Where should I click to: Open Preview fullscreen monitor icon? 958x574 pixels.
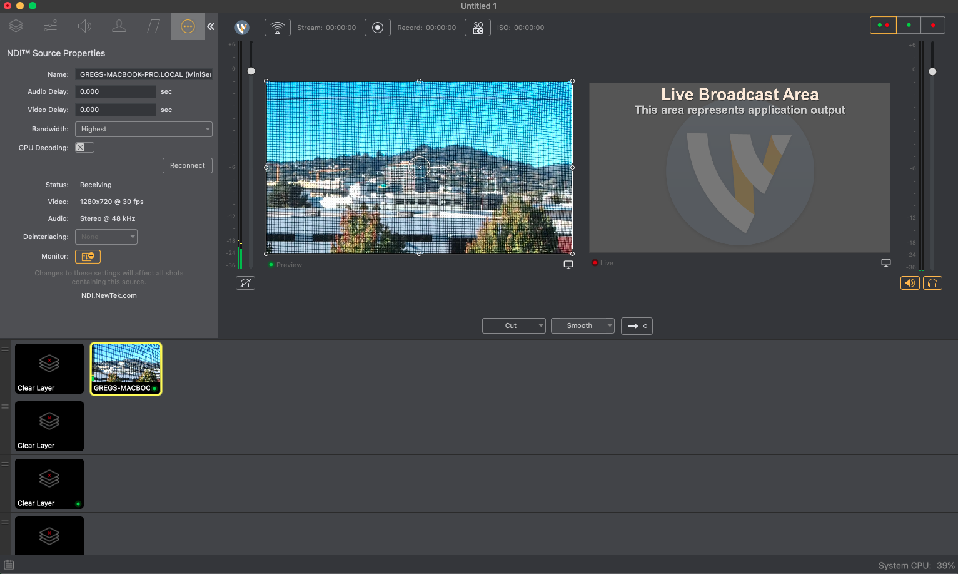(568, 264)
